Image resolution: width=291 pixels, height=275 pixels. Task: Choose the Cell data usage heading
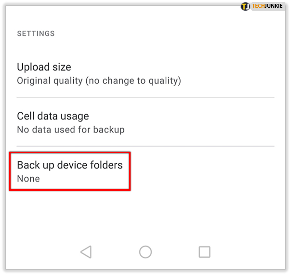point(53,116)
